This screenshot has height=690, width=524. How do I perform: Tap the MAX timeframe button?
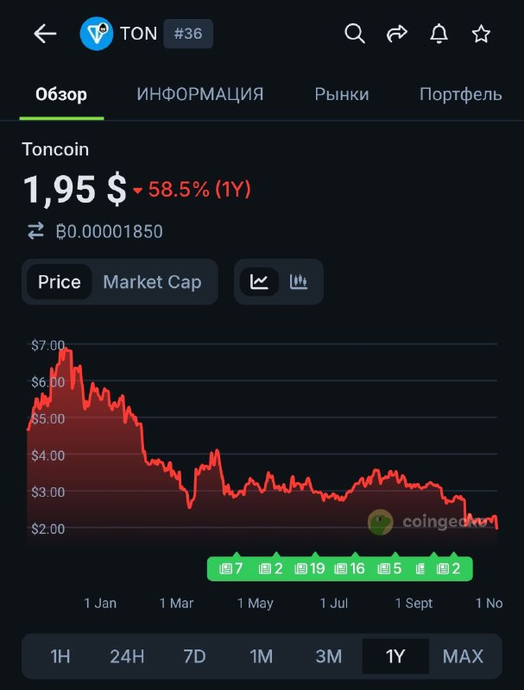tap(463, 656)
